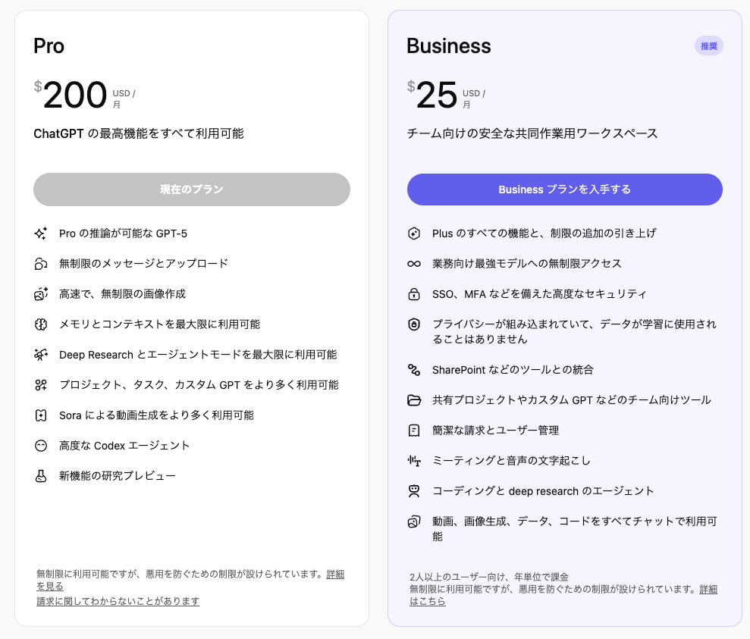
Task: Click the greyed 現在のプラン button
Action: [x=192, y=190]
